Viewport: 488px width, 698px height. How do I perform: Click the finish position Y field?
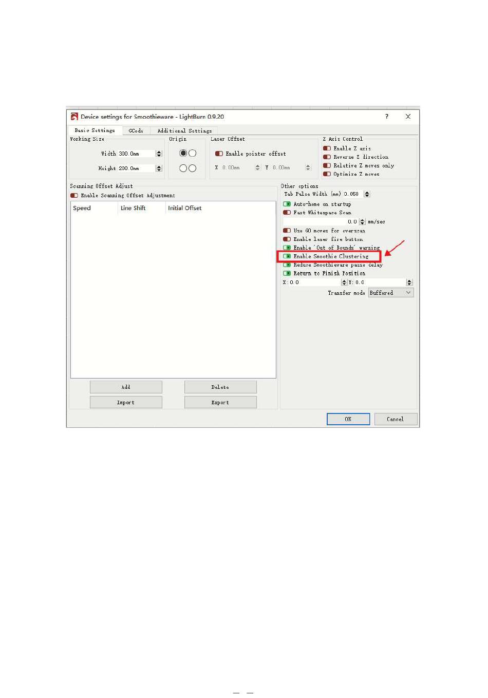pos(380,282)
